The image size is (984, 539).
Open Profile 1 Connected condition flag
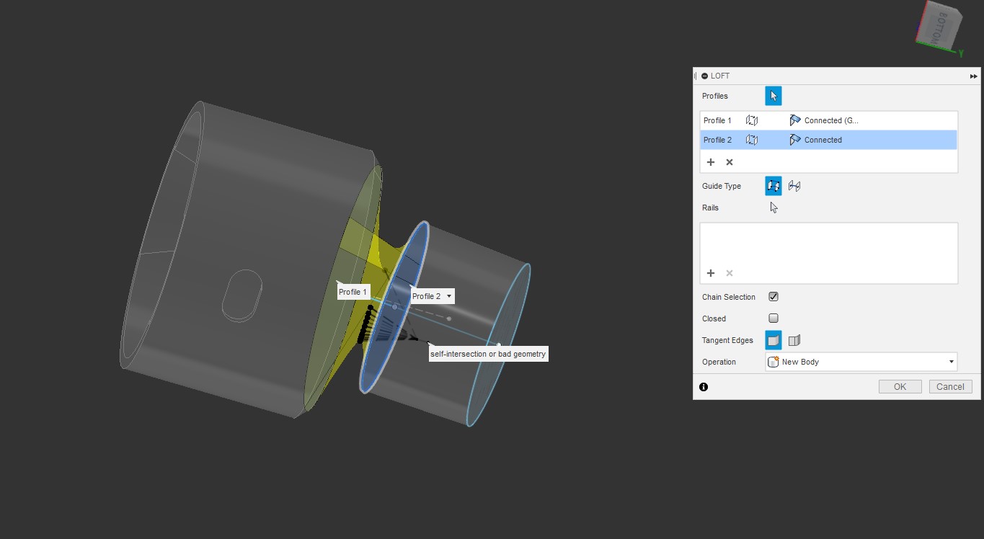coord(795,120)
